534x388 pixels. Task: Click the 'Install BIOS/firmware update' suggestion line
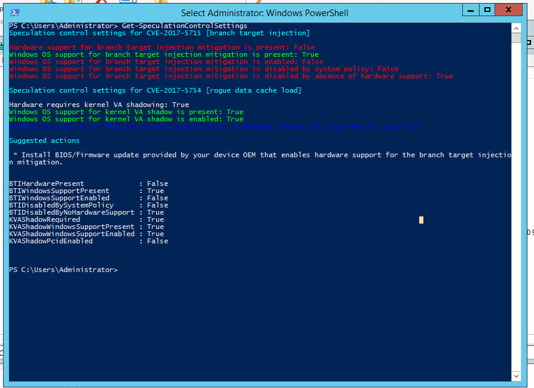[x=260, y=158]
